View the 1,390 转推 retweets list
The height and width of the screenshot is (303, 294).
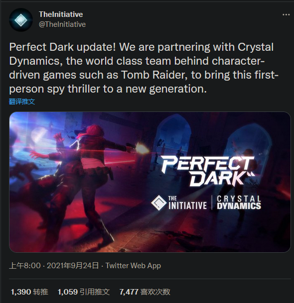[x=29, y=292]
